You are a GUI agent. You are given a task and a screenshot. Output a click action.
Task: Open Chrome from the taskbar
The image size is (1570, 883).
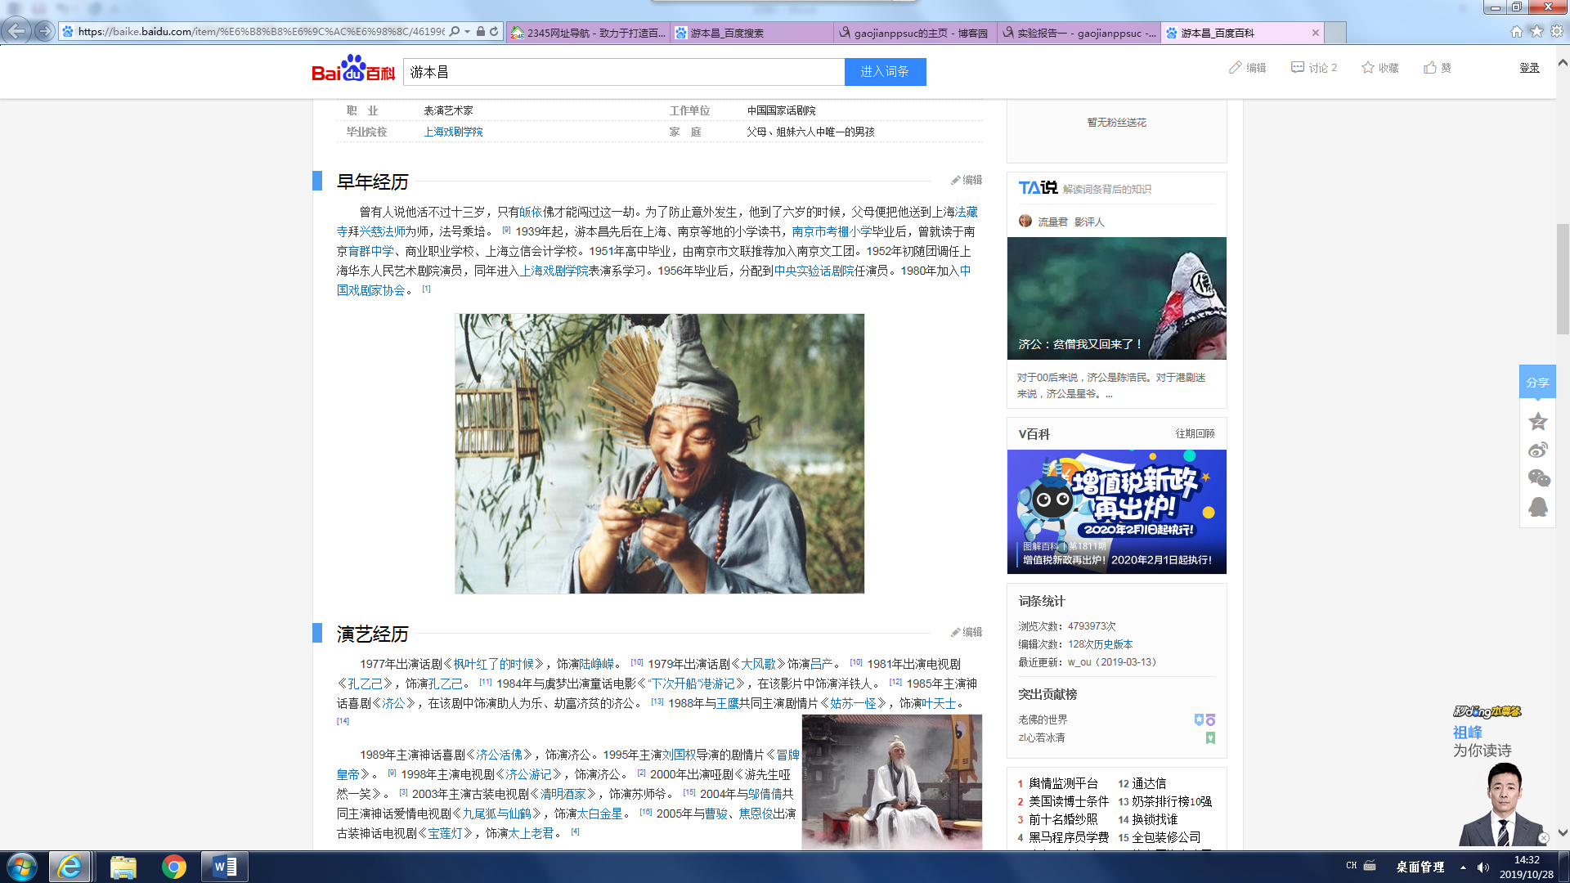[173, 867]
